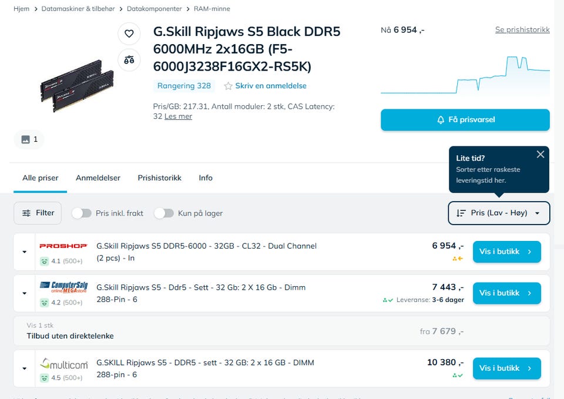
Task: Click the star next to Skriv en anmeldelse
Action: coord(228,86)
